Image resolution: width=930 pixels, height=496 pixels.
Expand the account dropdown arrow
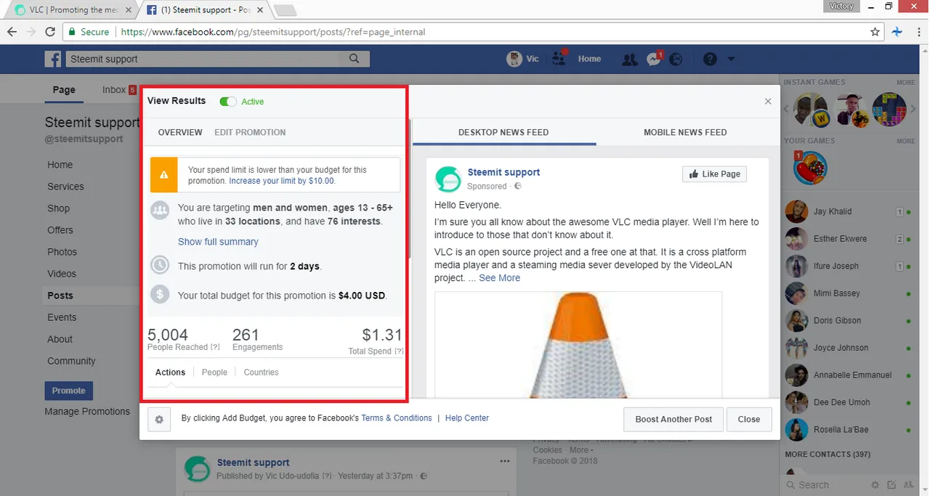[731, 59]
